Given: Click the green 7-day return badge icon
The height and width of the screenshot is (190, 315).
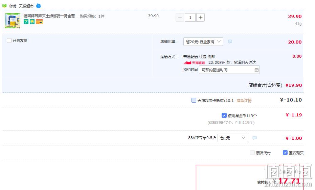Looking at the screenshot, I should tap(26, 22).
